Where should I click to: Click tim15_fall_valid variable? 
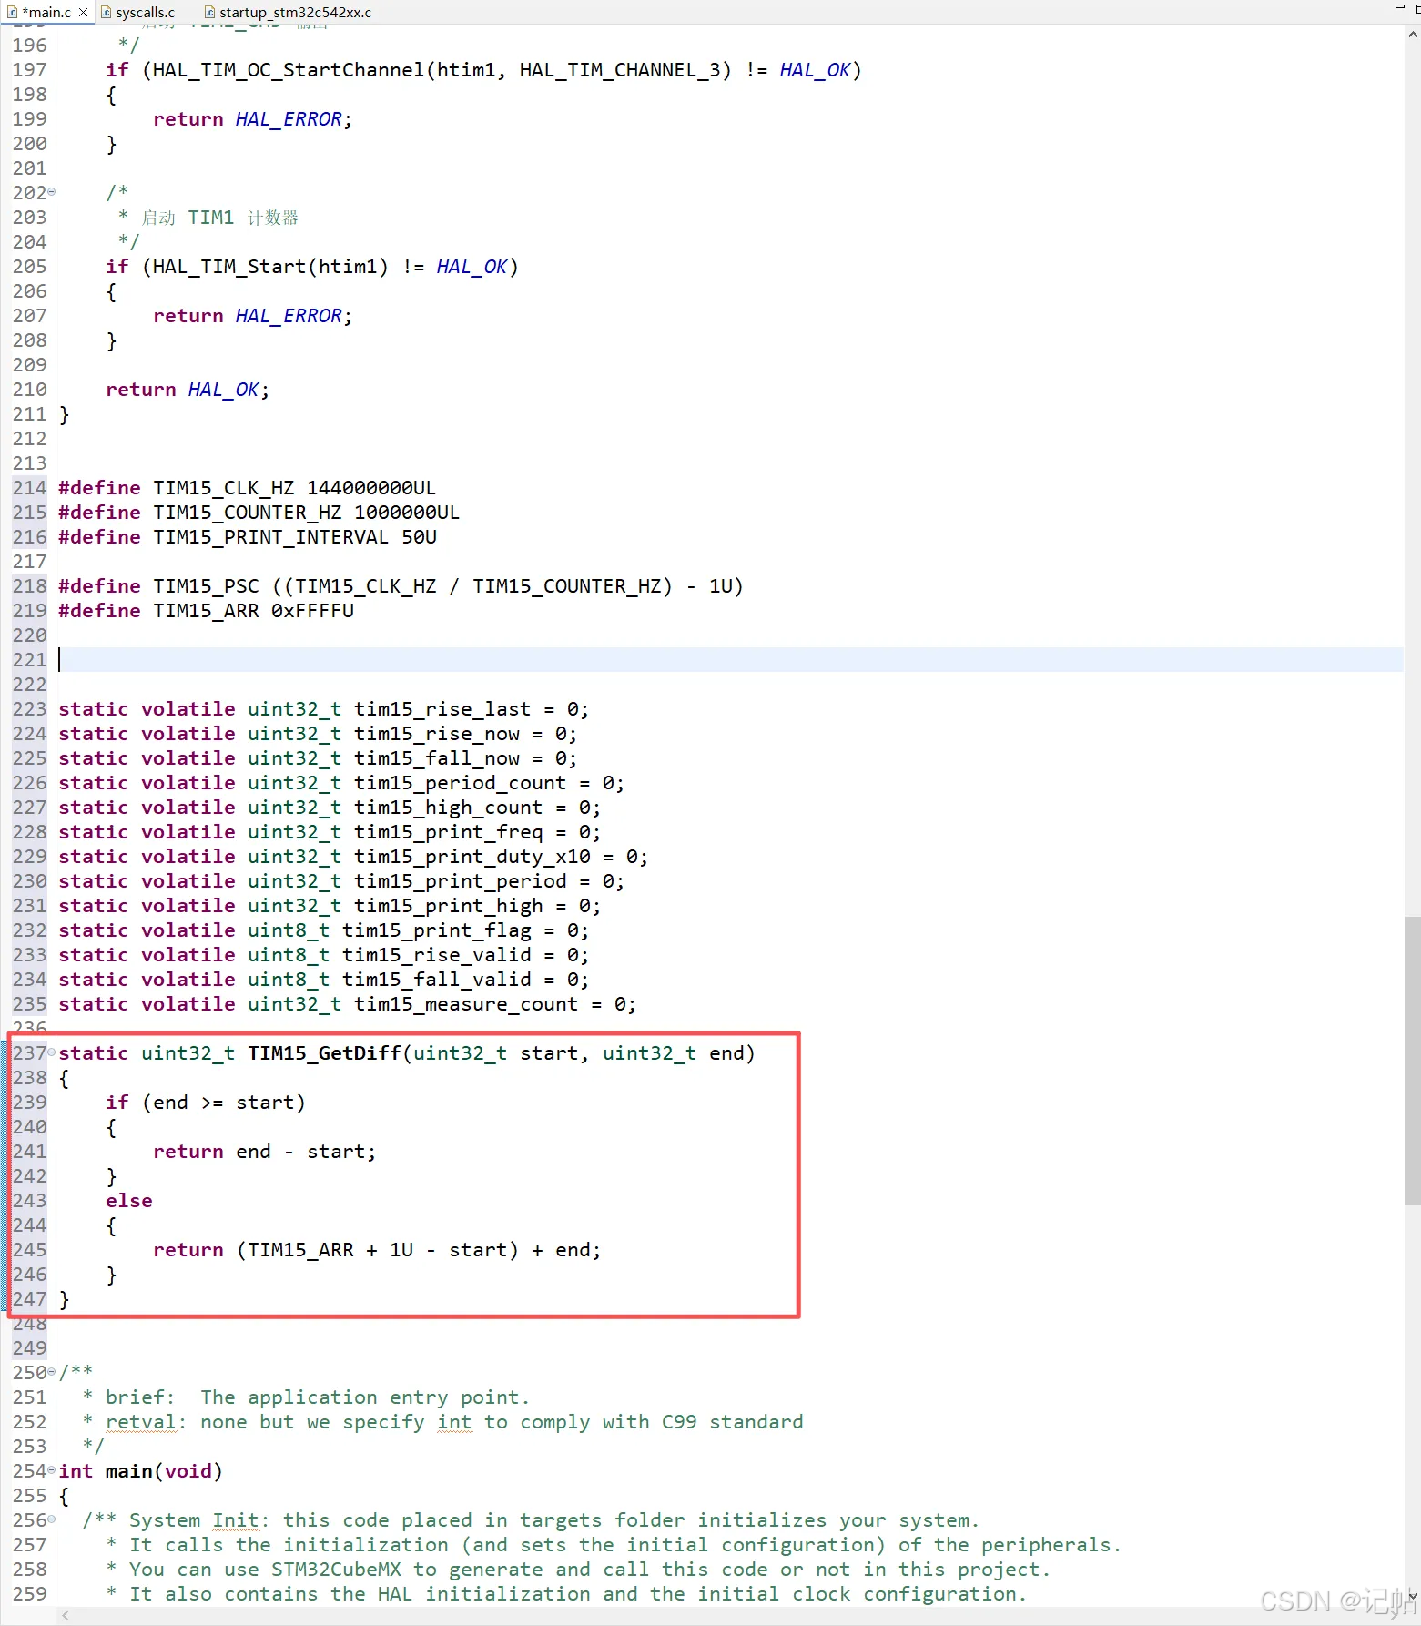tap(437, 980)
